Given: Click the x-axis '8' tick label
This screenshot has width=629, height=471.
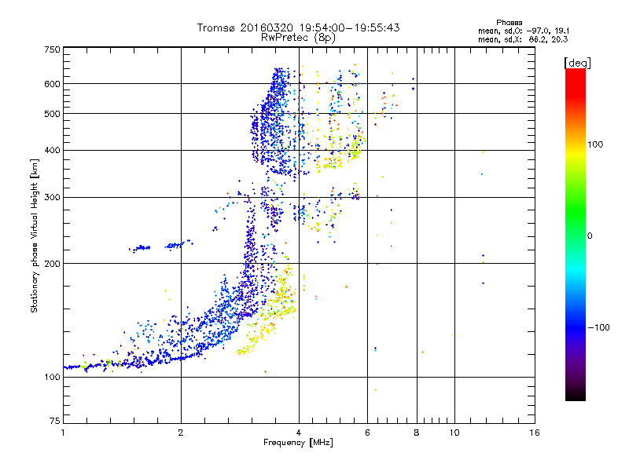Looking at the screenshot, I should click(x=417, y=433).
